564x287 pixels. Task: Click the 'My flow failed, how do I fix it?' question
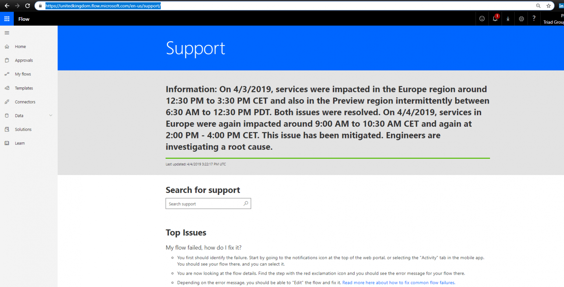coord(203,248)
